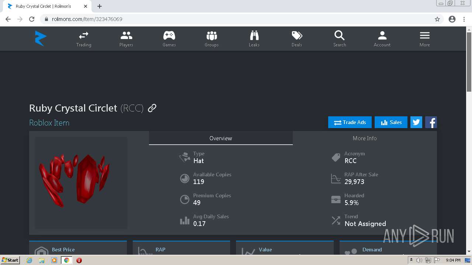Viewport: 472px width, 265px height.
Task: Open the Chrome three-dot menu
Action: [464, 19]
